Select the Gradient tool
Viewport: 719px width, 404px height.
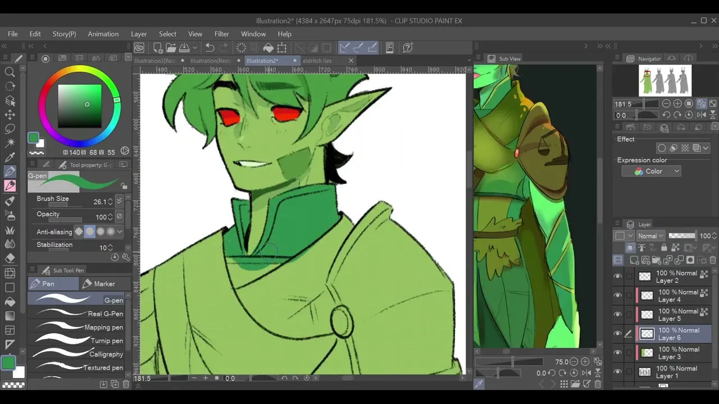tap(10, 316)
